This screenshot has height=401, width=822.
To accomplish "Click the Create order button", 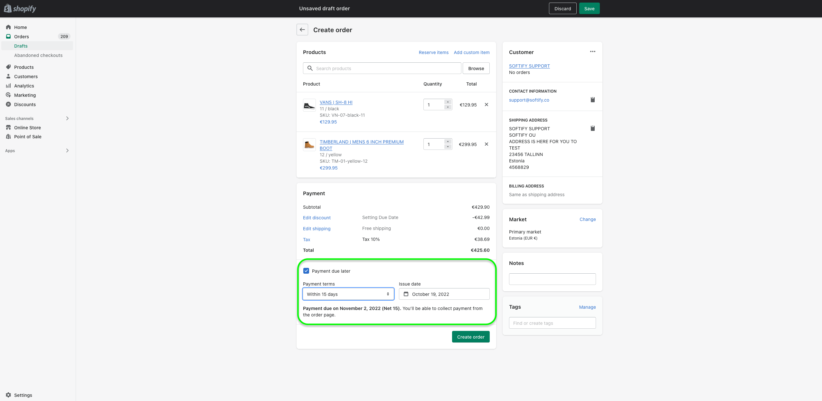I will point(470,337).
